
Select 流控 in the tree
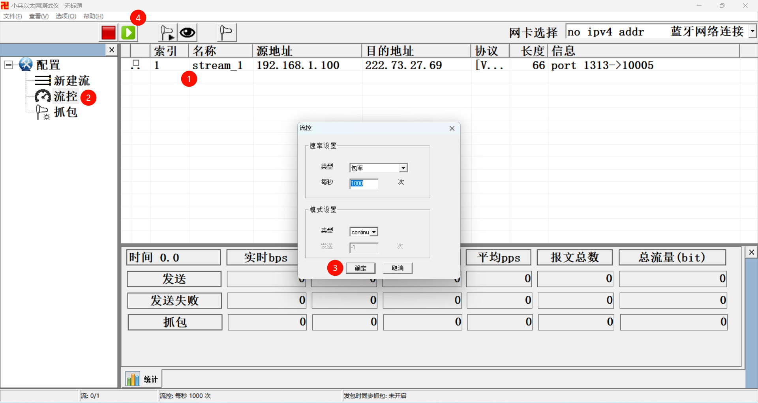coord(66,96)
